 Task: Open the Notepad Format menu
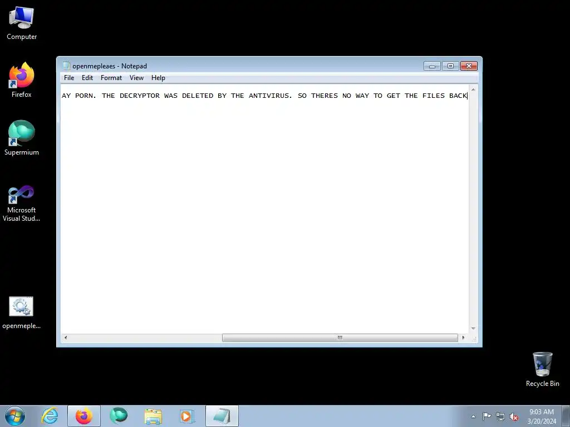[111, 78]
